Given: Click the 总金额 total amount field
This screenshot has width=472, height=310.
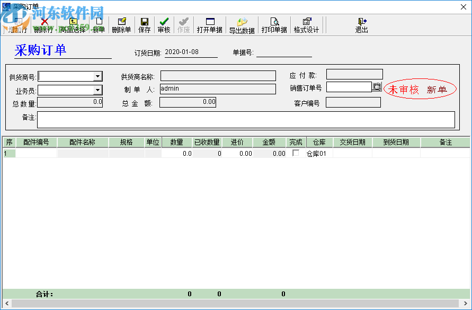Looking at the screenshot, I should click(188, 102).
